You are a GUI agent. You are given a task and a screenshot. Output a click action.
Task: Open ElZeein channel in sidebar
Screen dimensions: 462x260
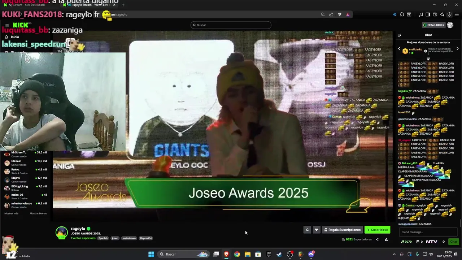pos(25,162)
